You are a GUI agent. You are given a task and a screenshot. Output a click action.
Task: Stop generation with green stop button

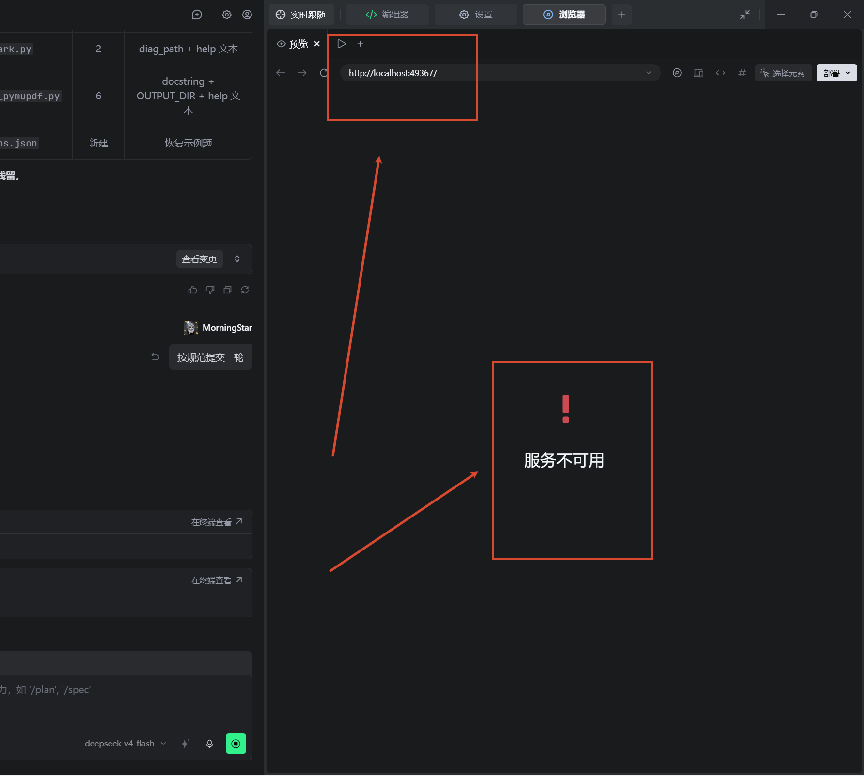(x=236, y=744)
